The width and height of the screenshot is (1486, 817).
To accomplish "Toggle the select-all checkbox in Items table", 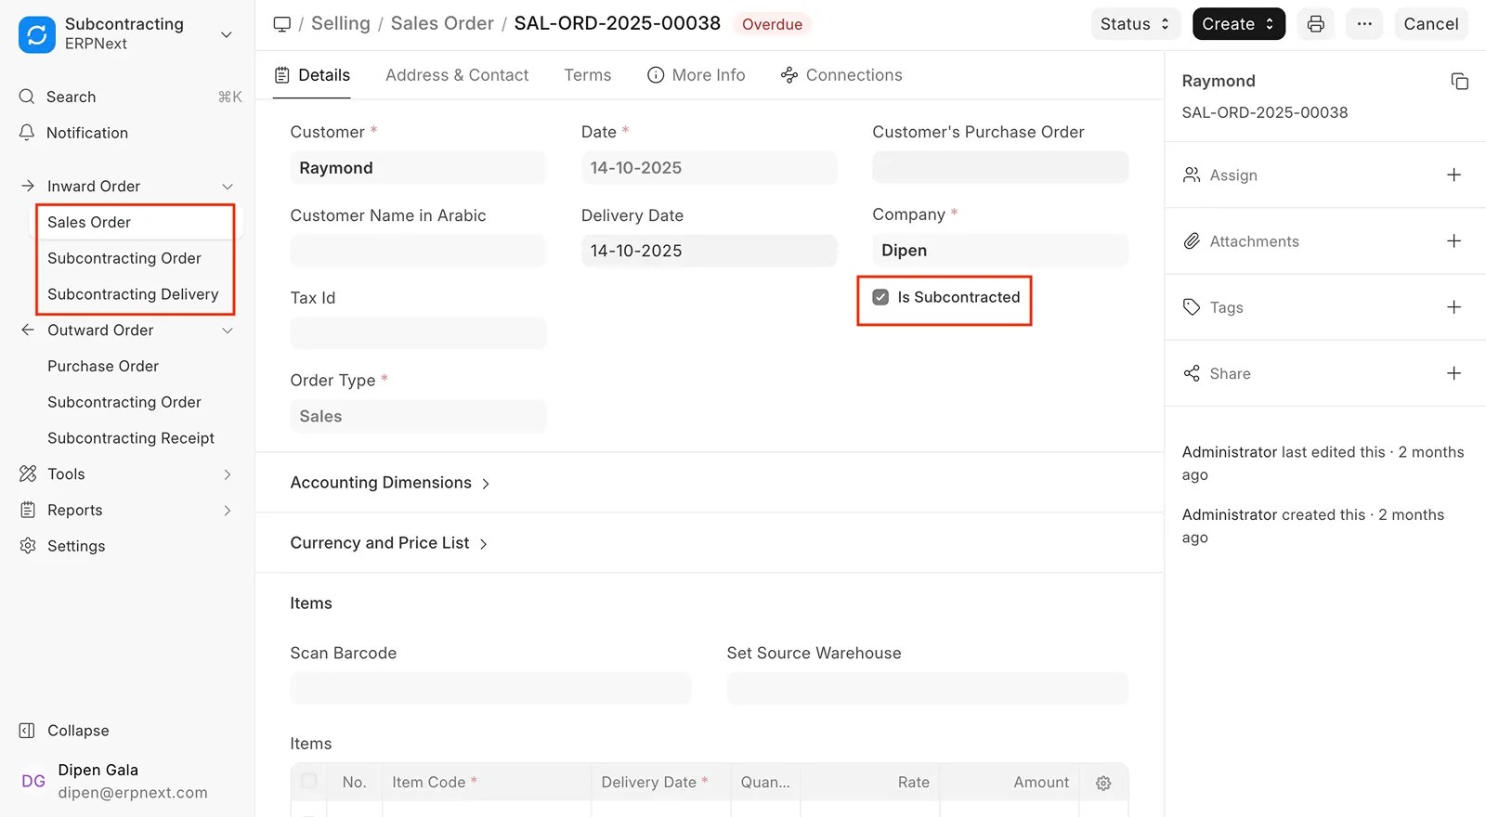I will [309, 782].
